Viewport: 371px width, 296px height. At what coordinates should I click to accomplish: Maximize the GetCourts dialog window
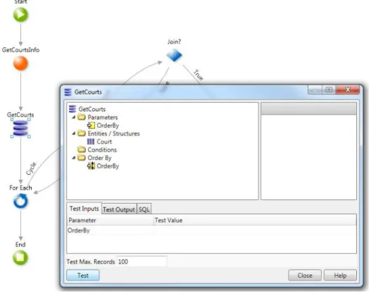[x=329, y=90]
